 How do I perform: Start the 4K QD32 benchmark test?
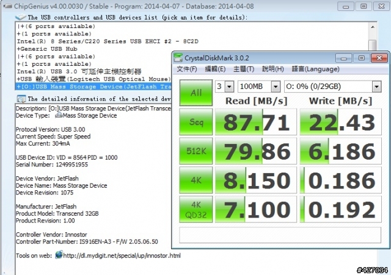point(196,209)
